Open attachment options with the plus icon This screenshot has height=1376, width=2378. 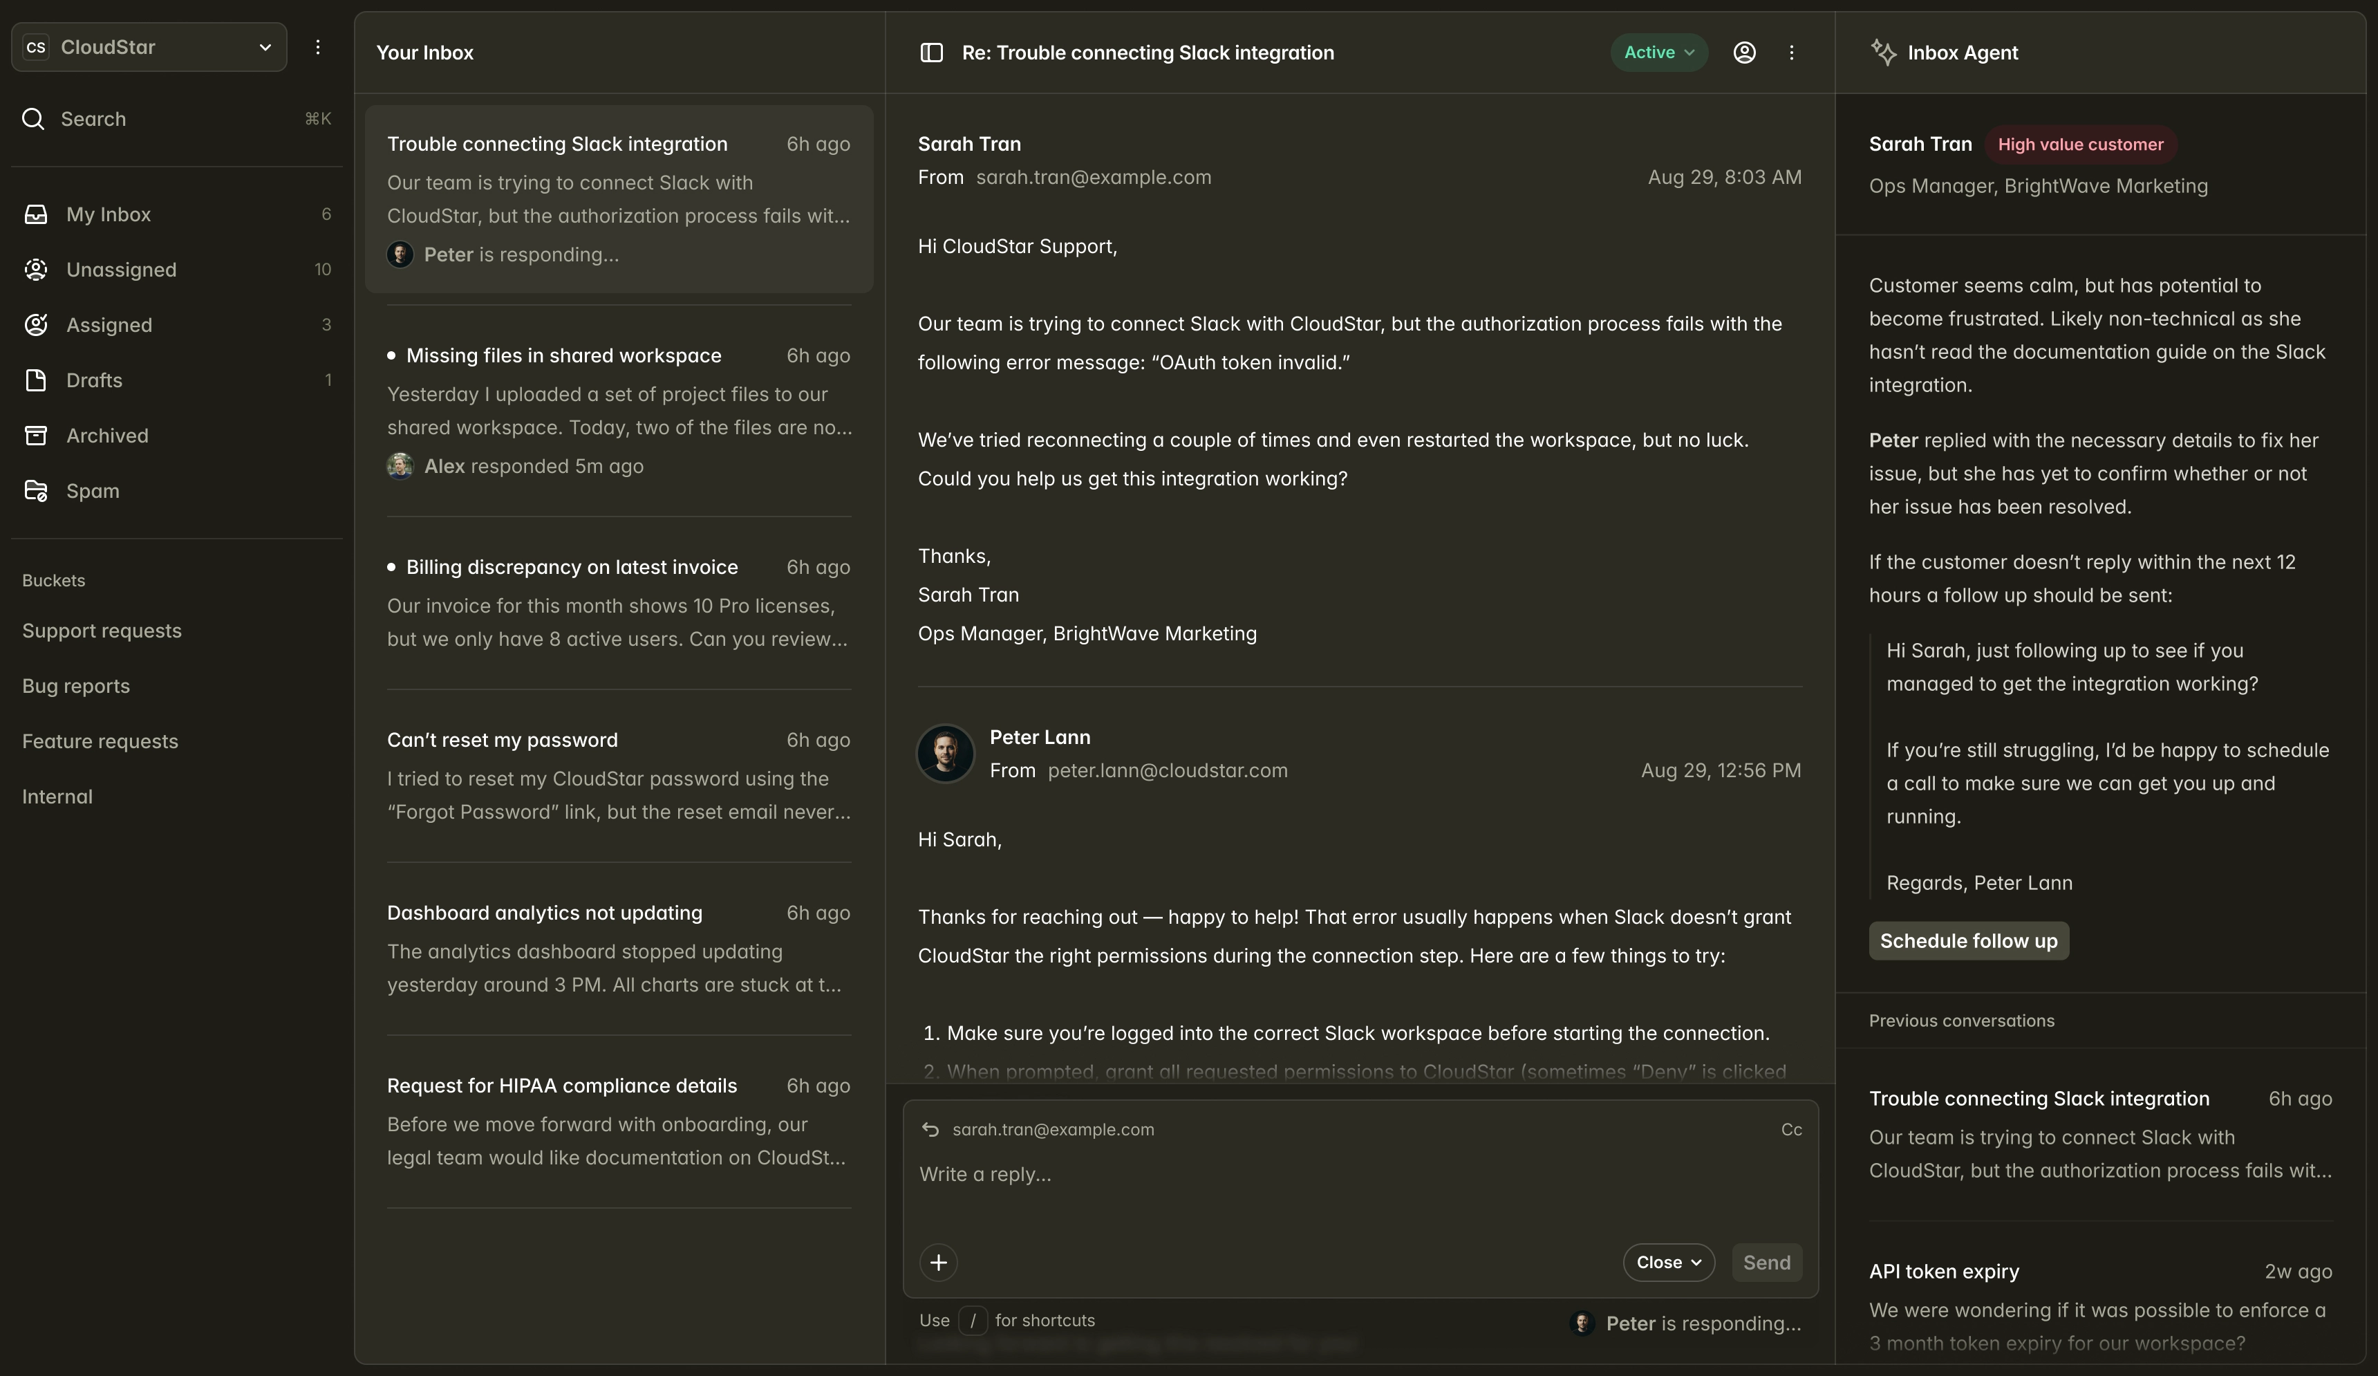[x=939, y=1263]
